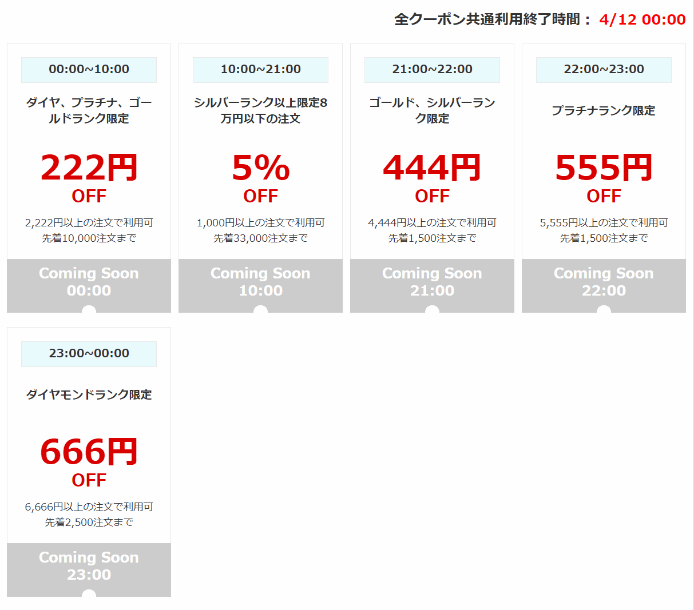Click 6,666円以上の注文で利用可 condition text
The width and height of the screenshot is (694, 610).
pyautogui.click(x=89, y=507)
